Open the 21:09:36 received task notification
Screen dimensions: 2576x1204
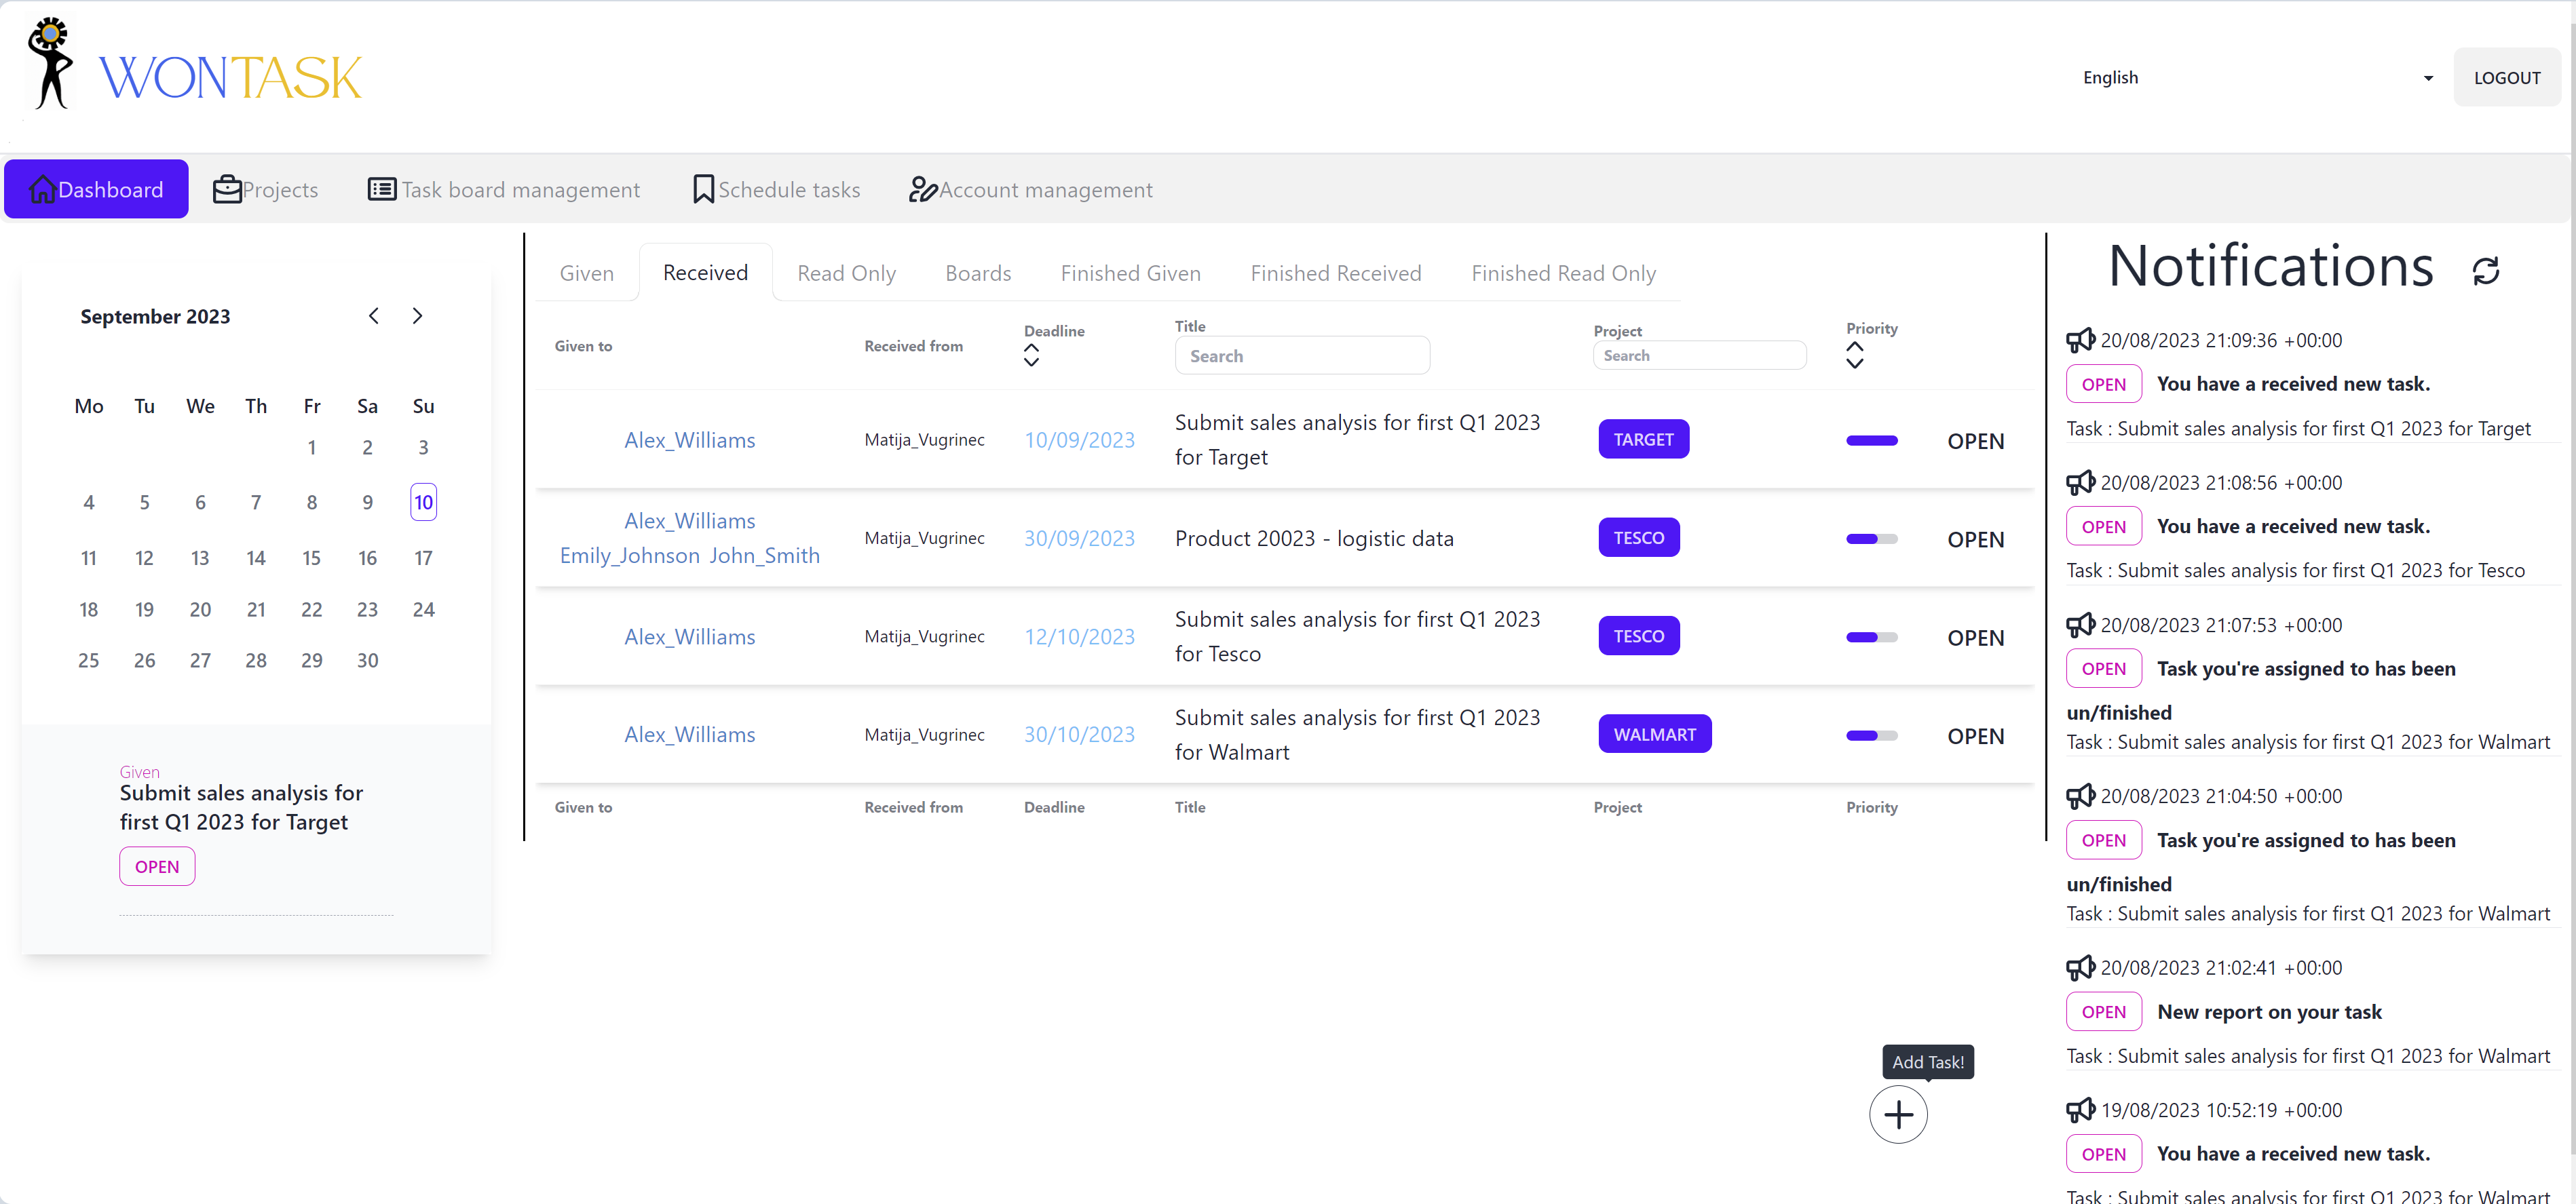[x=2103, y=384]
